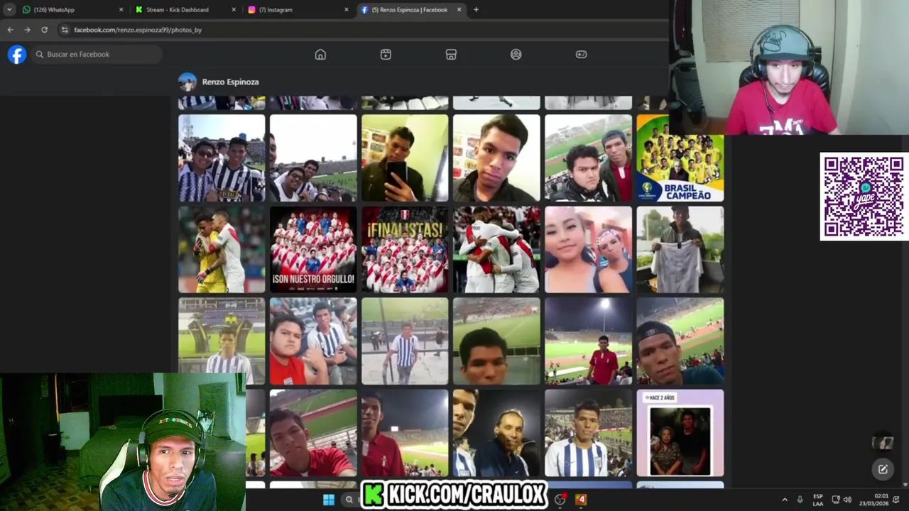Open the mirror selfie with phone photo
The width and height of the screenshot is (909, 511).
405,158
